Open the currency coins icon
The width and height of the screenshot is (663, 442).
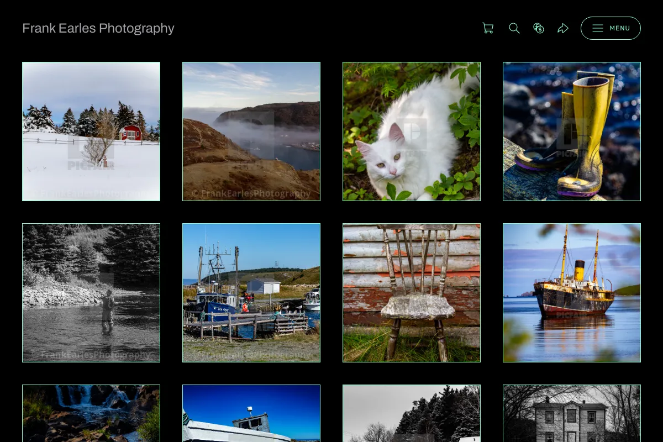pos(539,28)
